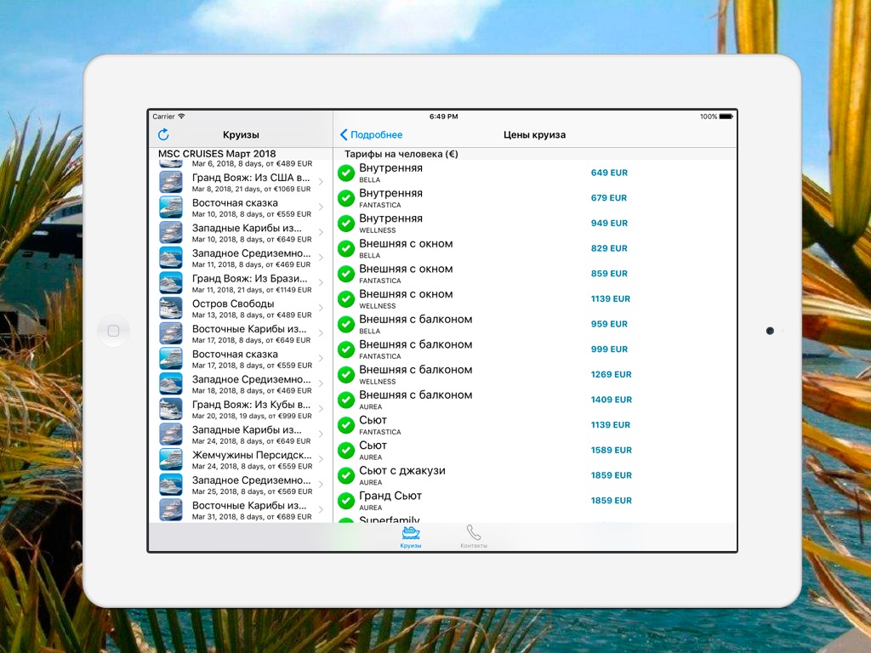Toggle checkmark for Гранд Сьют AUREA

346,501
